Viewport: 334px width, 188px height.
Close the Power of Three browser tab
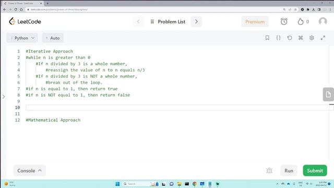click(x=41, y=3)
